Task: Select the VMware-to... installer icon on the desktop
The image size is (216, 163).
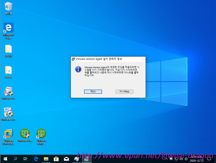Action: (8, 93)
